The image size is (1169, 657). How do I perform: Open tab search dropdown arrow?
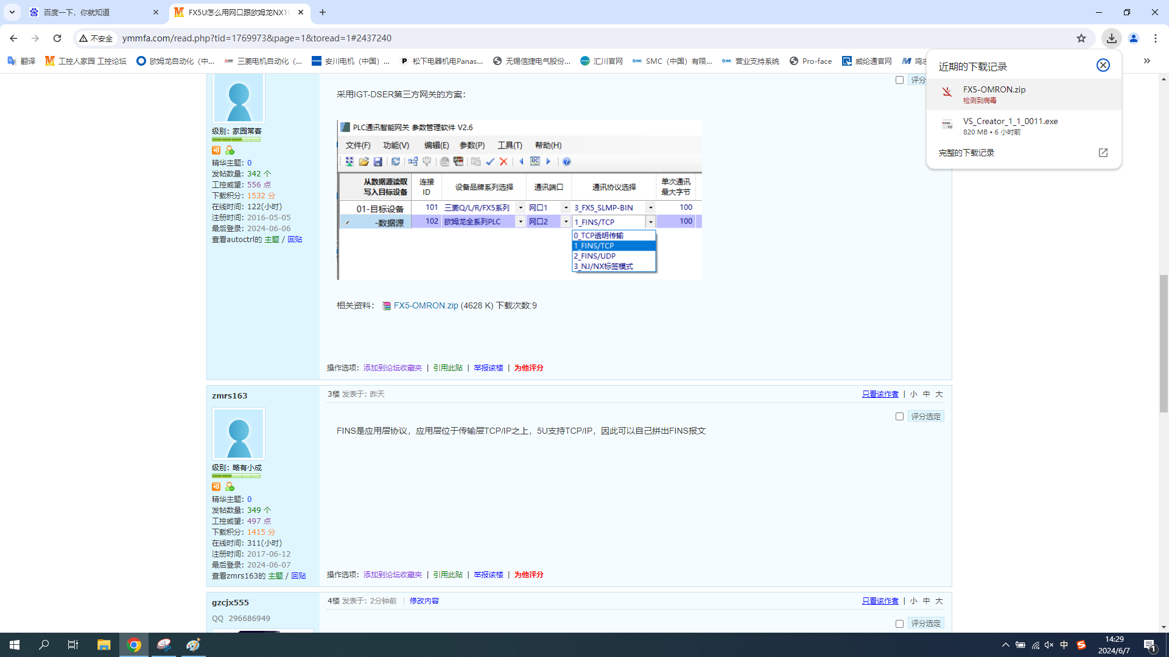(x=12, y=12)
